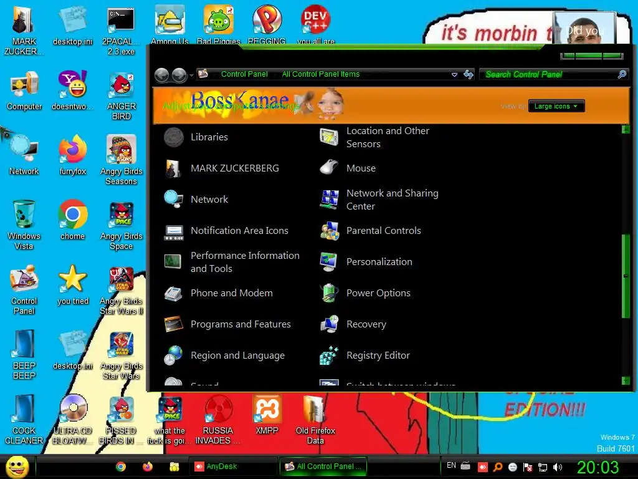
Task: Select you tried star icon
Action: tap(73, 284)
